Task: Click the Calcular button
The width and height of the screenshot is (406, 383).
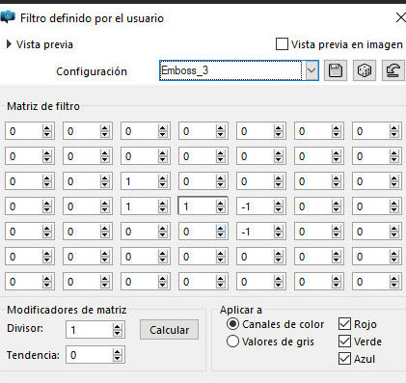Action: pyautogui.click(x=169, y=330)
